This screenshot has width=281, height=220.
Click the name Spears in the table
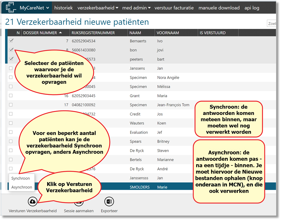coord(136,142)
